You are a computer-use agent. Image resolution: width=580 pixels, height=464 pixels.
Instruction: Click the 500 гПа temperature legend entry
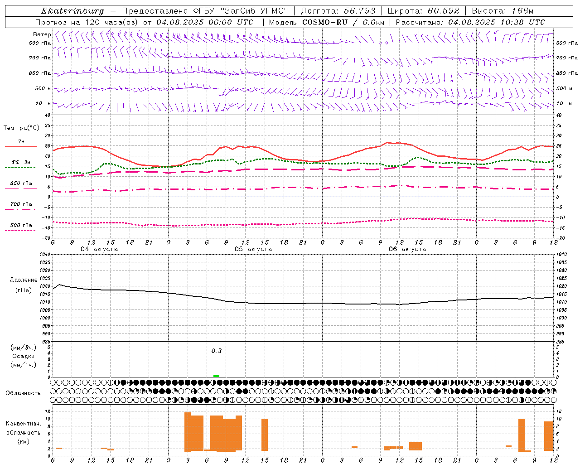[21, 225]
